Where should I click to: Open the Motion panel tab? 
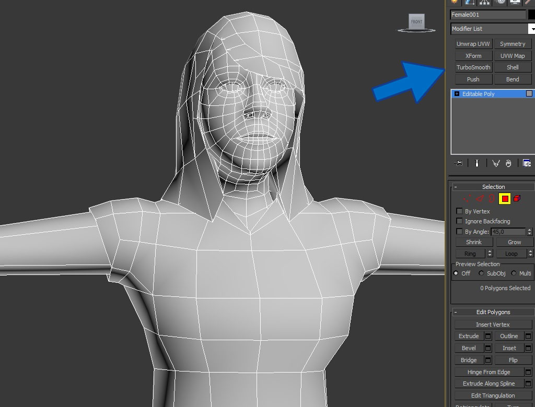click(500, 2)
